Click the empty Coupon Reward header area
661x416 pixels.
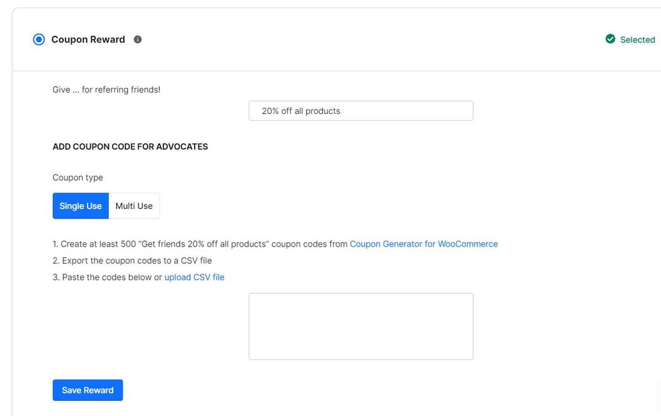(x=365, y=40)
